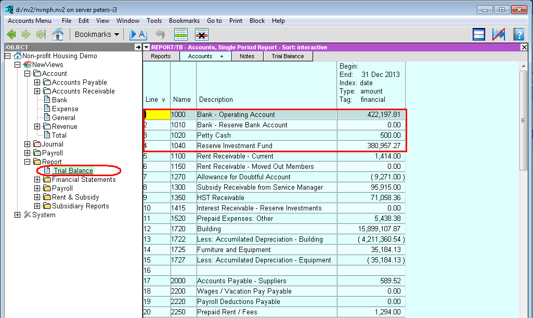Select the Petty Cash description cell

point(214,135)
